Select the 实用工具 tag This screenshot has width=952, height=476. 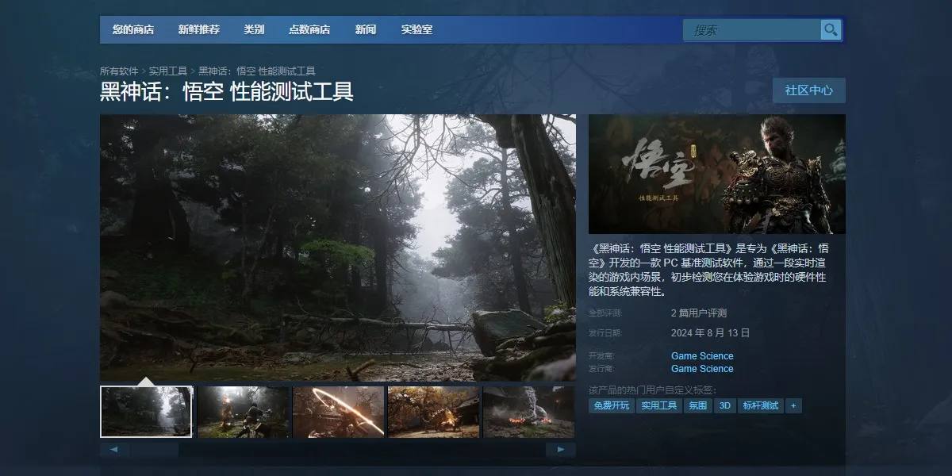(659, 405)
